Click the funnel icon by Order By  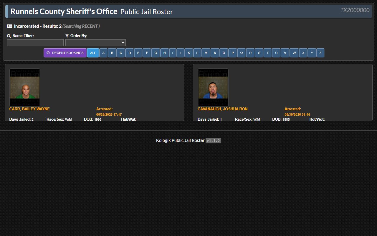pos(67,36)
